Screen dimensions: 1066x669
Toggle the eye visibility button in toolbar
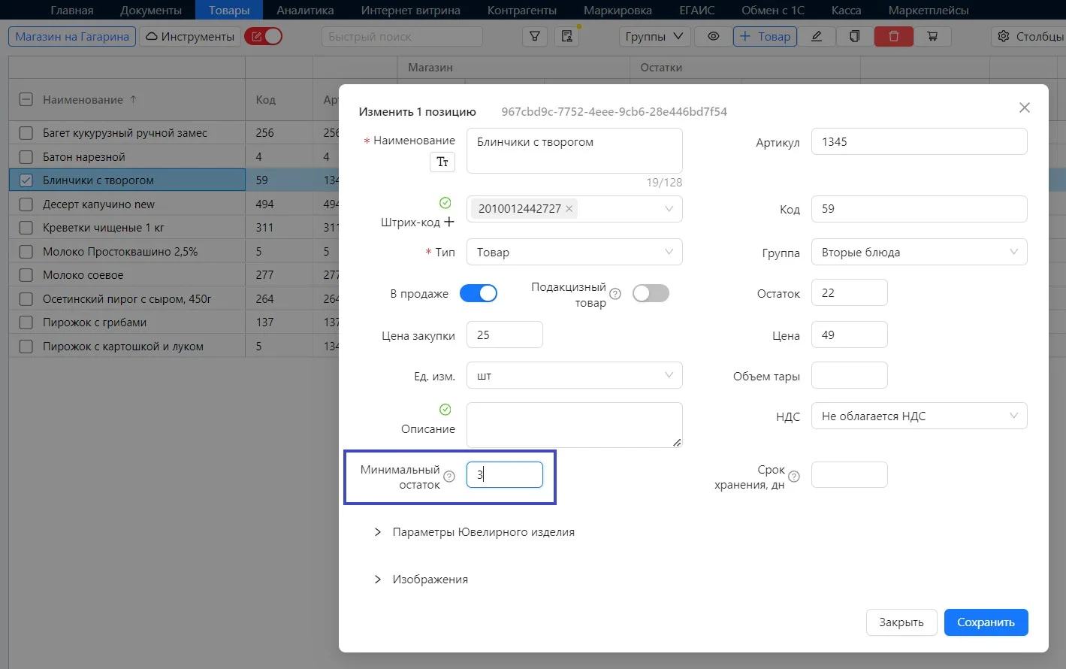point(713,36)
